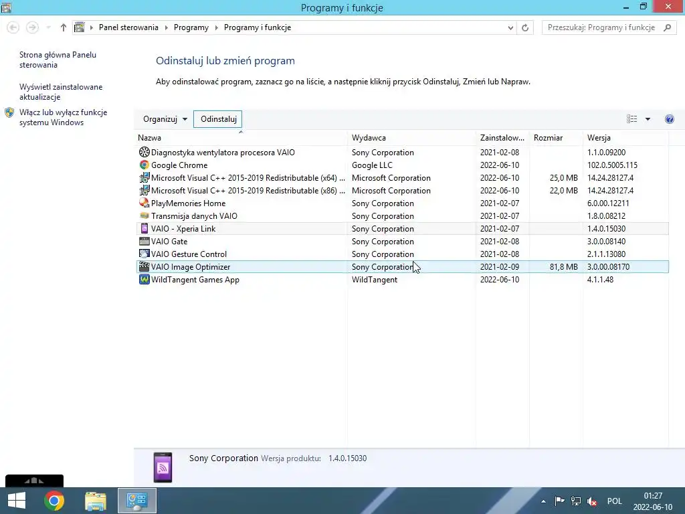Expand the view options dropdown arrow
685x514 pixels.
[x=648, y=119]
